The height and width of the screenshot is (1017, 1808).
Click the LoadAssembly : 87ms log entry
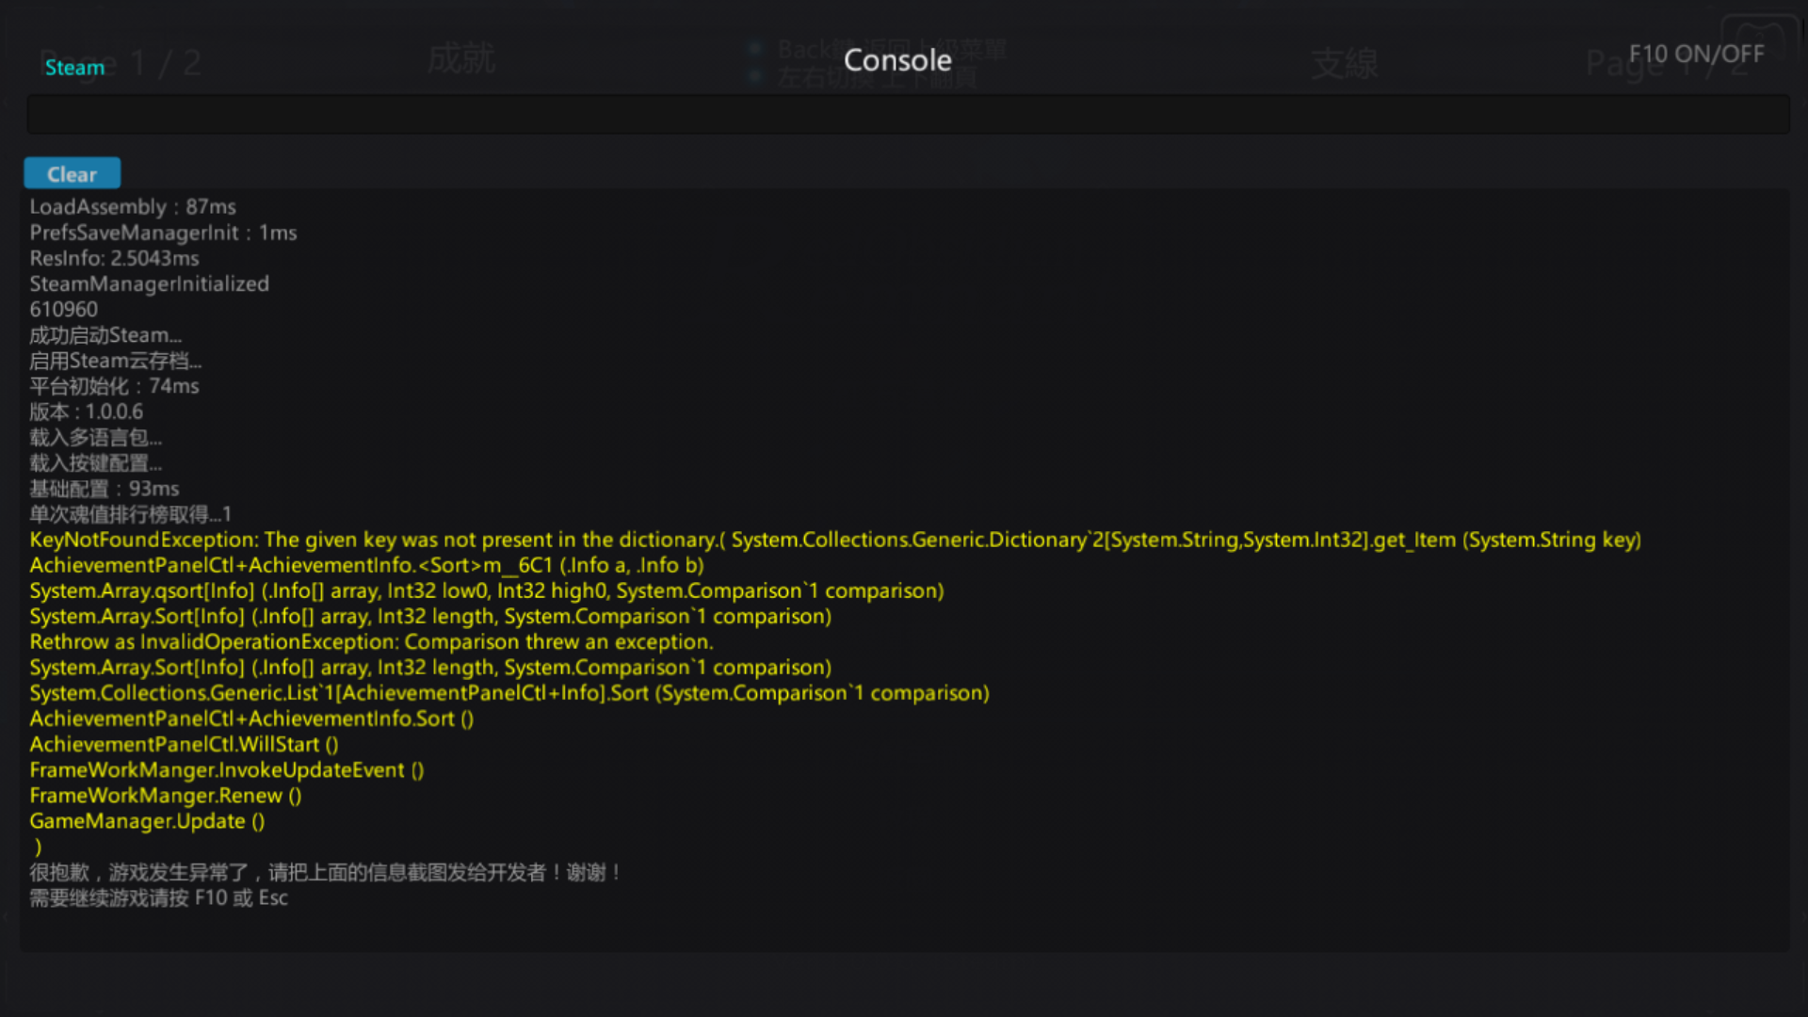tap(133, 207)
